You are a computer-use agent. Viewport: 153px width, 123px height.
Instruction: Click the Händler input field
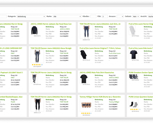[x=93, y=16]
